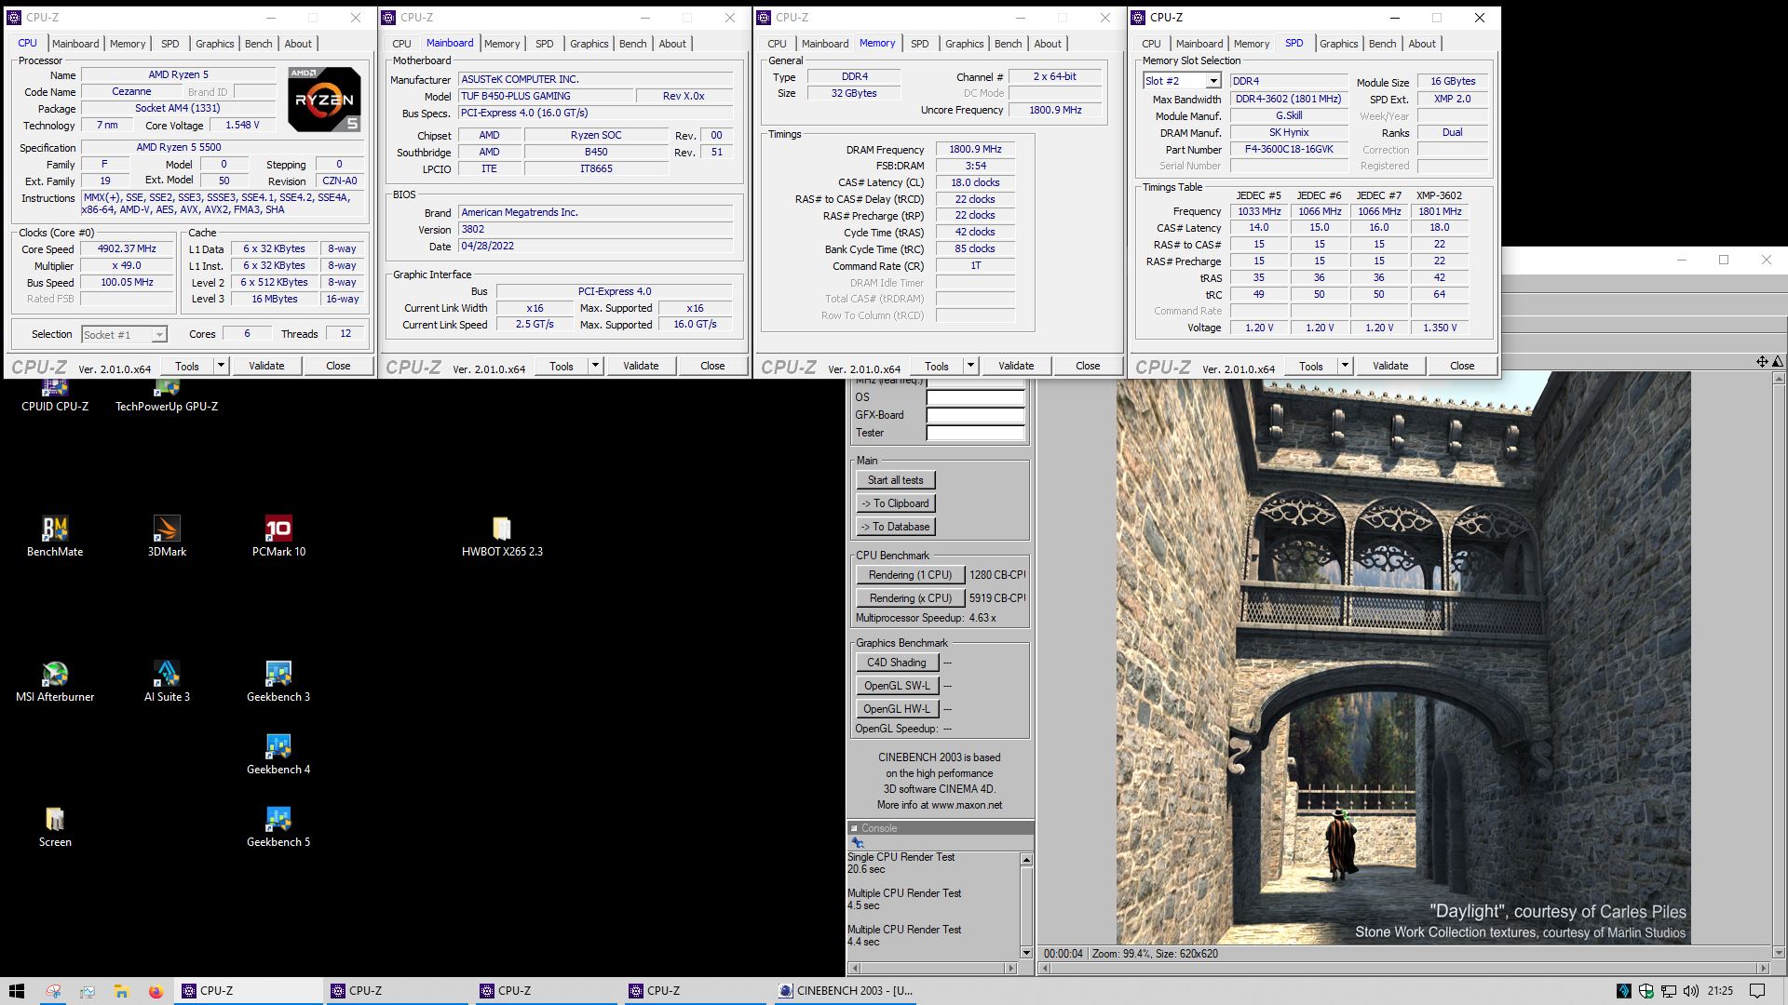Launch Geekbench 4 from the desktop
This screenshot has height=1005, width=1788.
(x=278, y=755)
